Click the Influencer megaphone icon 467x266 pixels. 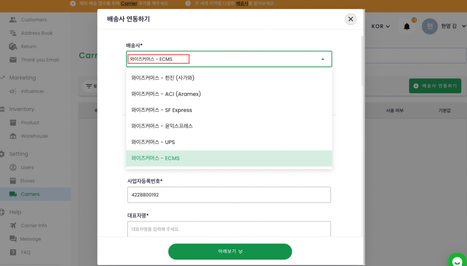tap(13, 91)
